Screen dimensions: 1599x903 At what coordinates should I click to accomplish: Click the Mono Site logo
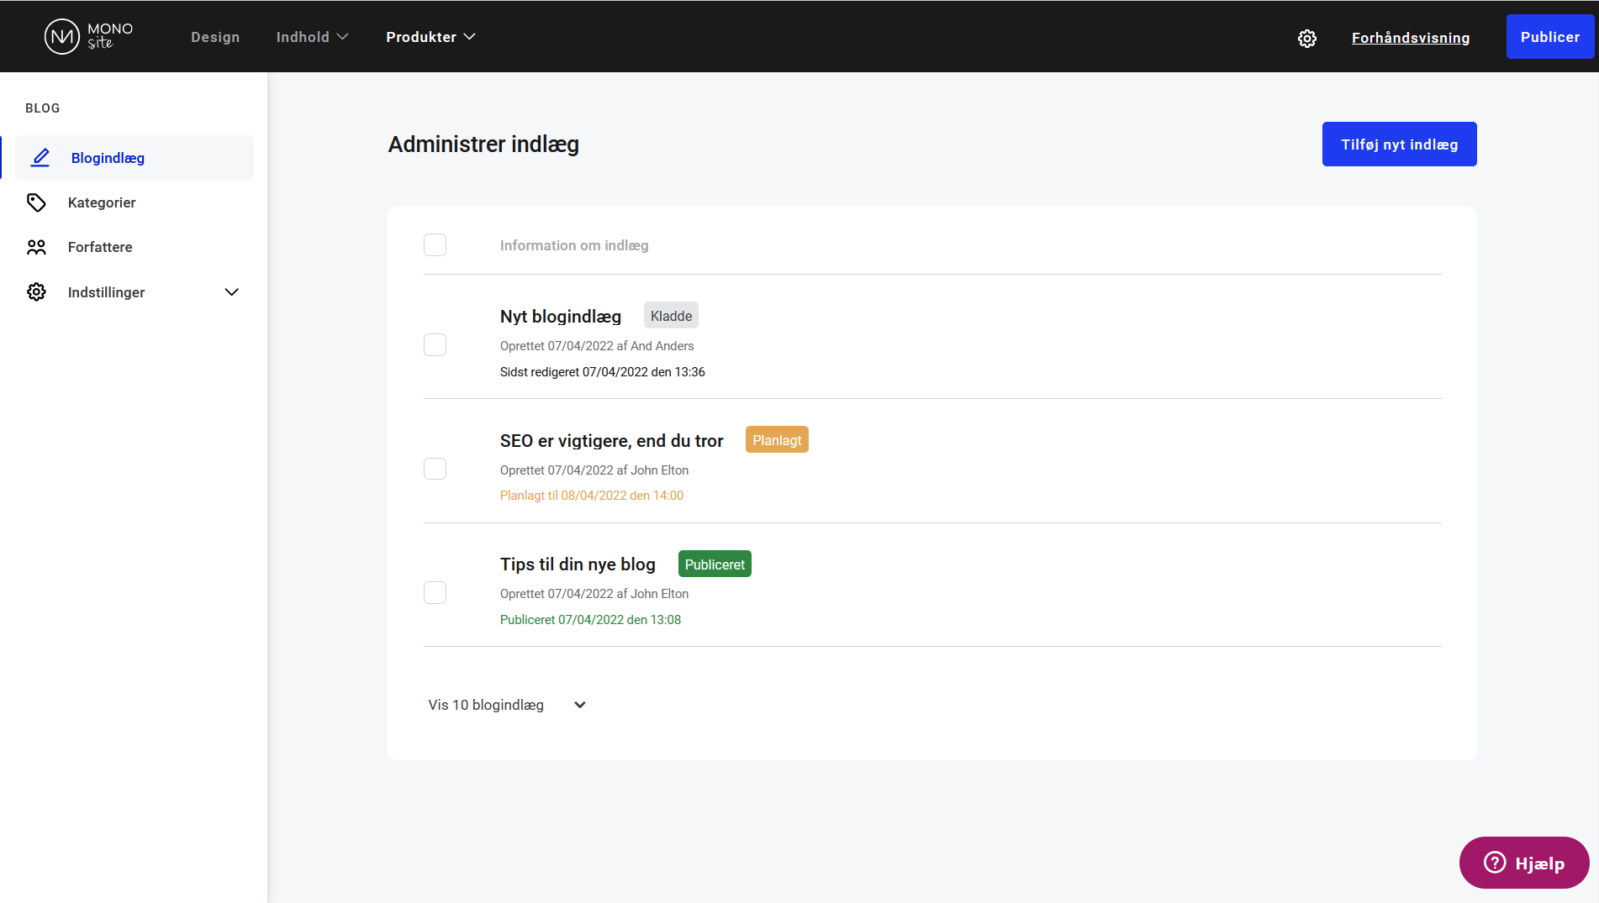tap(88, 36)
